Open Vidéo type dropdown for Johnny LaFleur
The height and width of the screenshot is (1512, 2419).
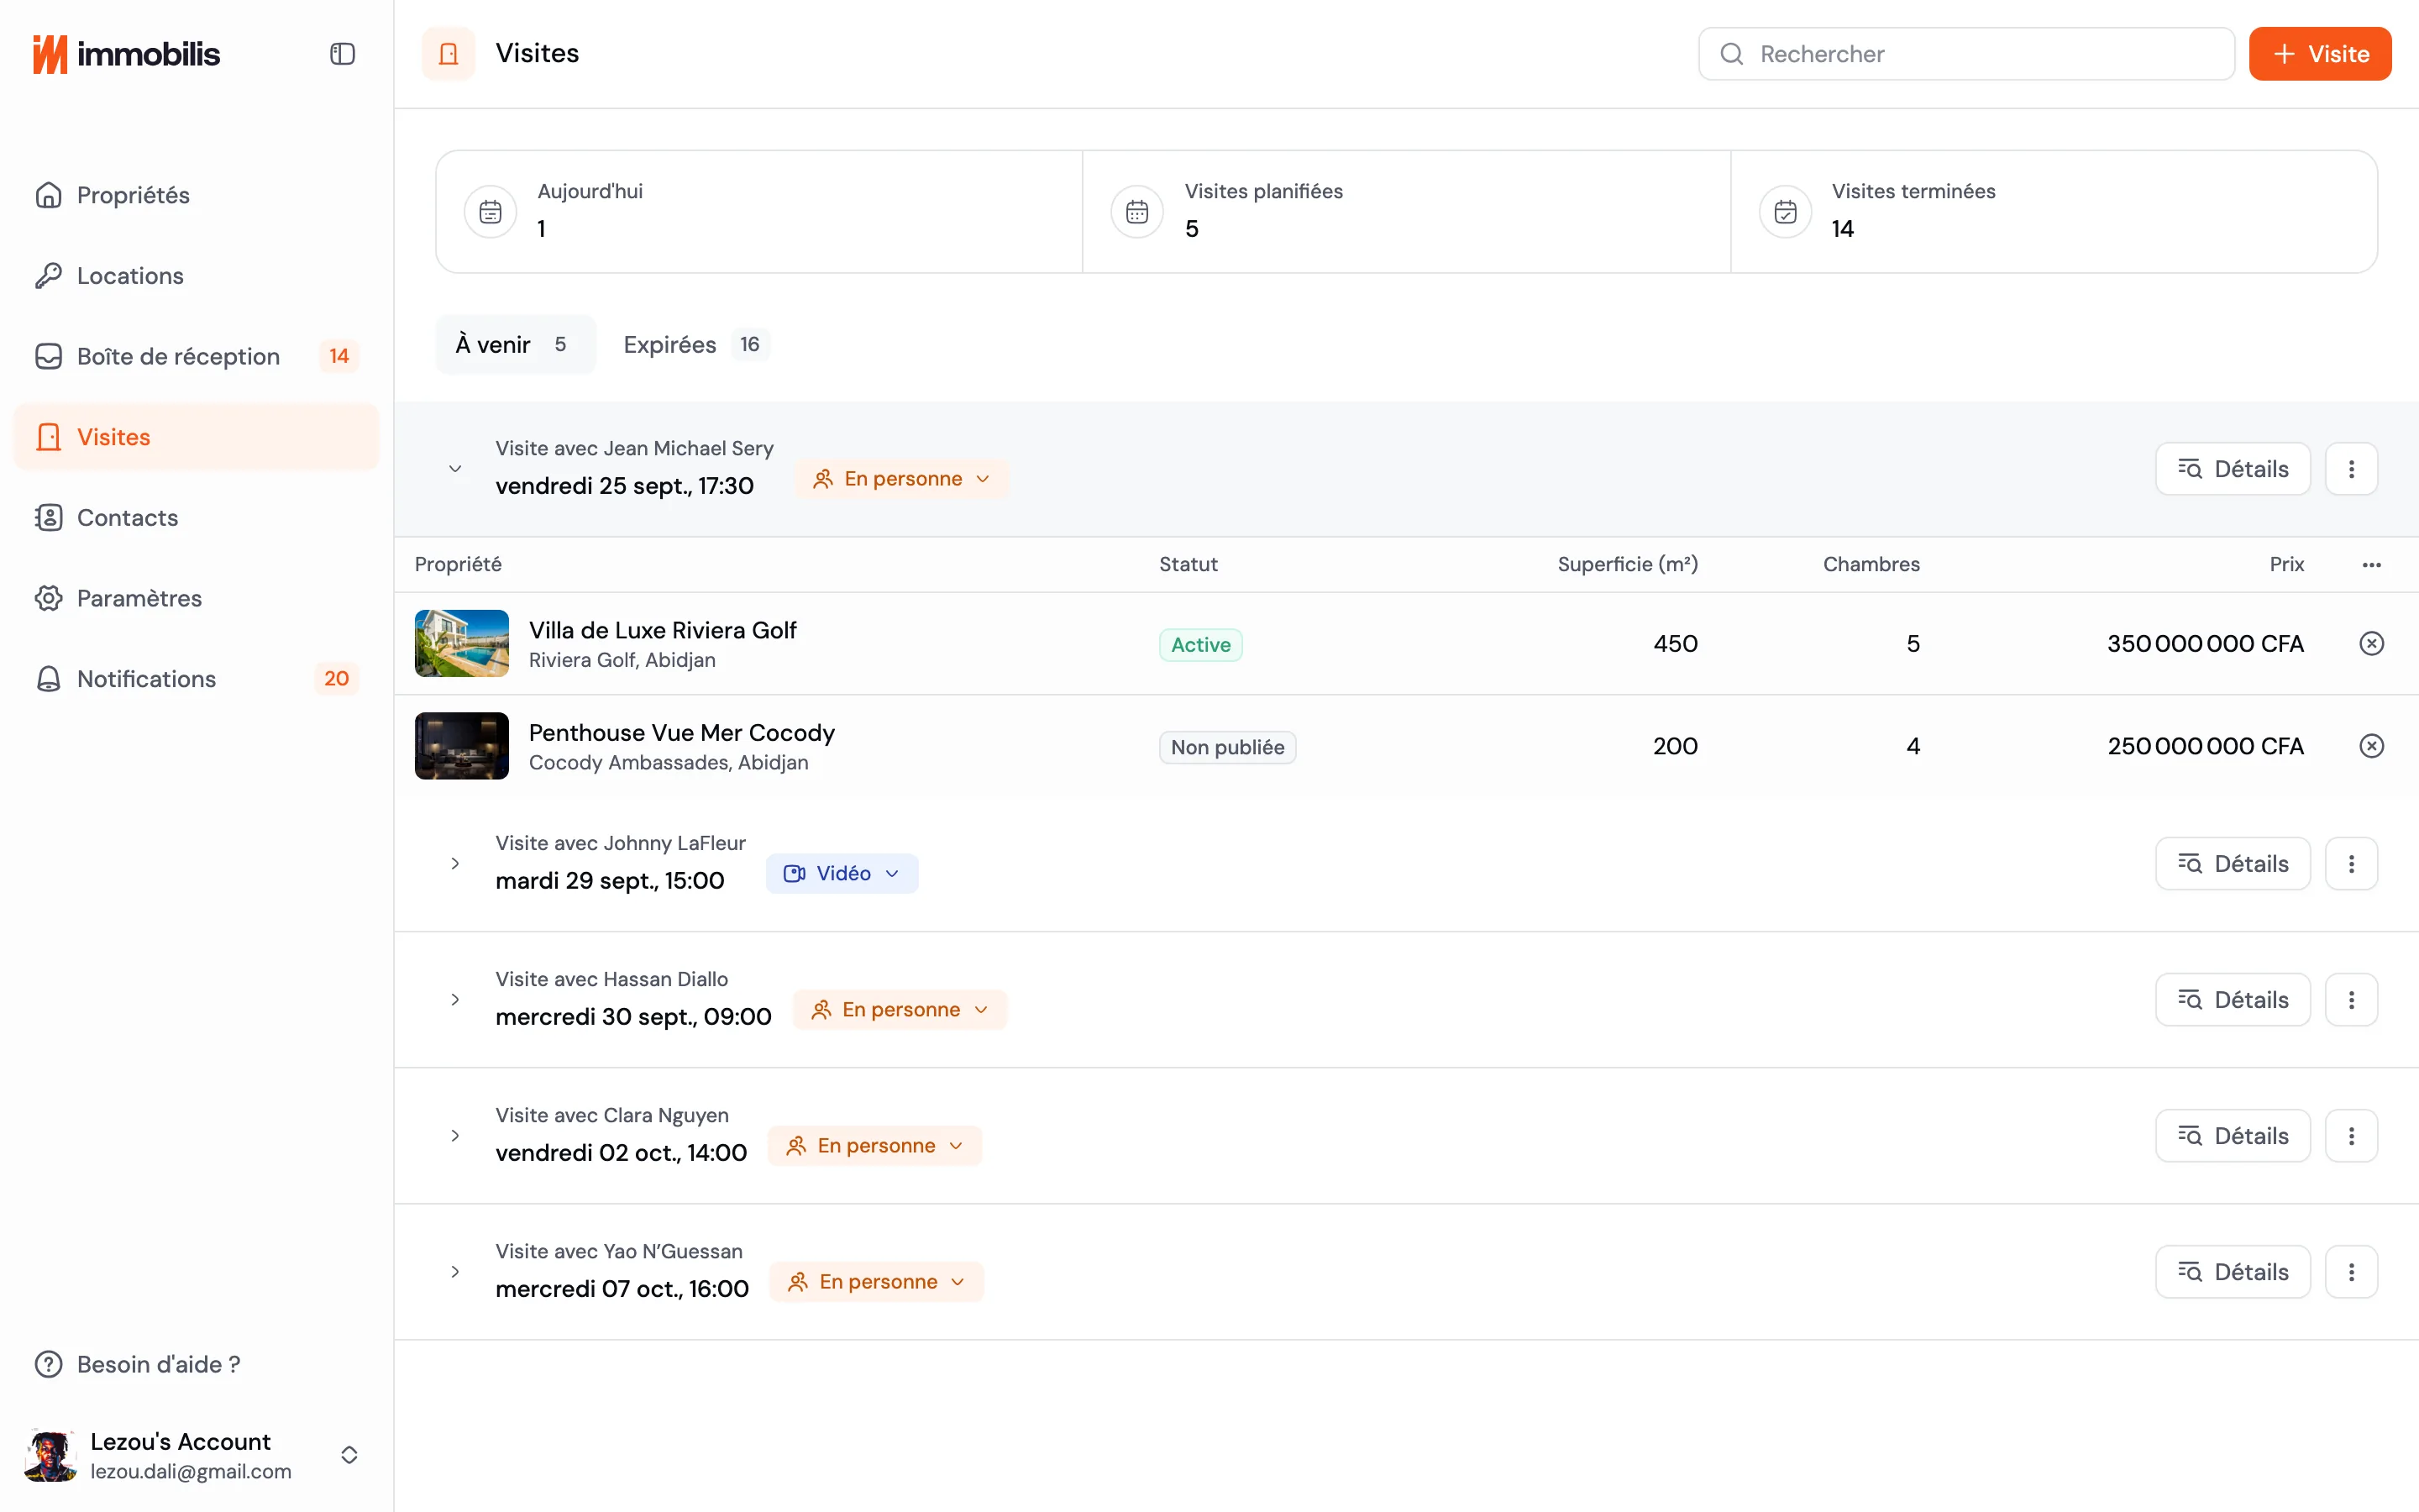pos(842,873)
